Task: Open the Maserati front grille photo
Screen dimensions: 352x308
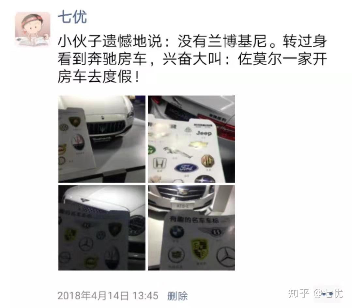Action: (x=102, y=139)
